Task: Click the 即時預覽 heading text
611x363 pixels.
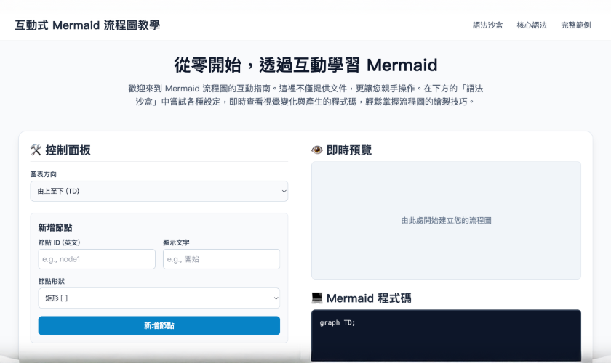Action: (348, 150)
